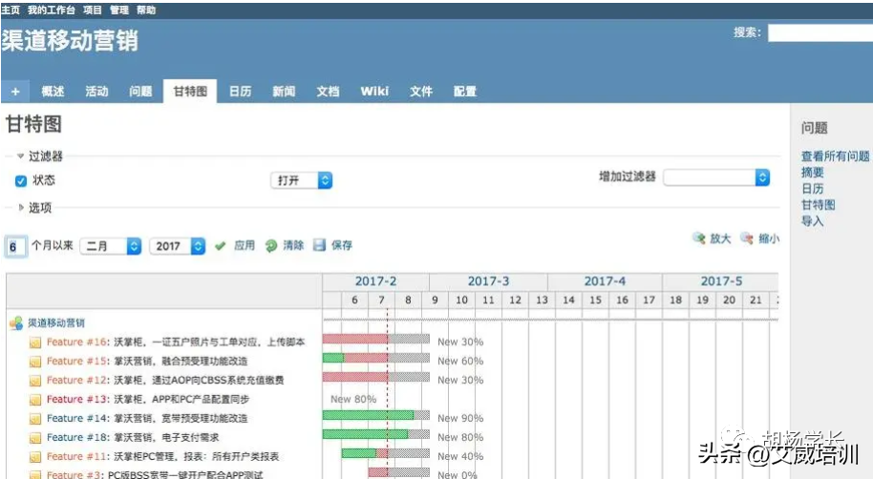
Task: Click 项目 in top menu
Action: pyautogui.click(x=93, y=10)
